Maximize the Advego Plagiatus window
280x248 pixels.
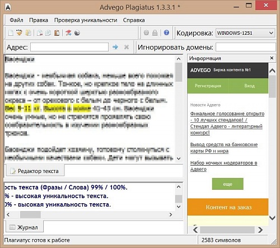tap(249, 6)
